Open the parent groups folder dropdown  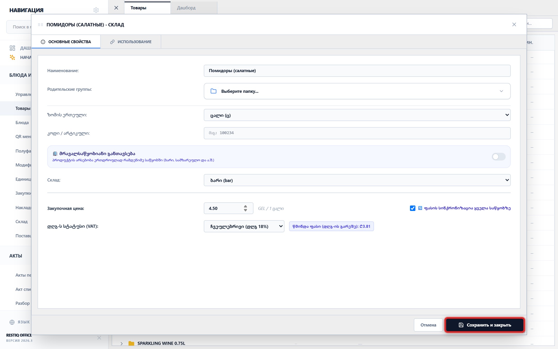point(357,91)
